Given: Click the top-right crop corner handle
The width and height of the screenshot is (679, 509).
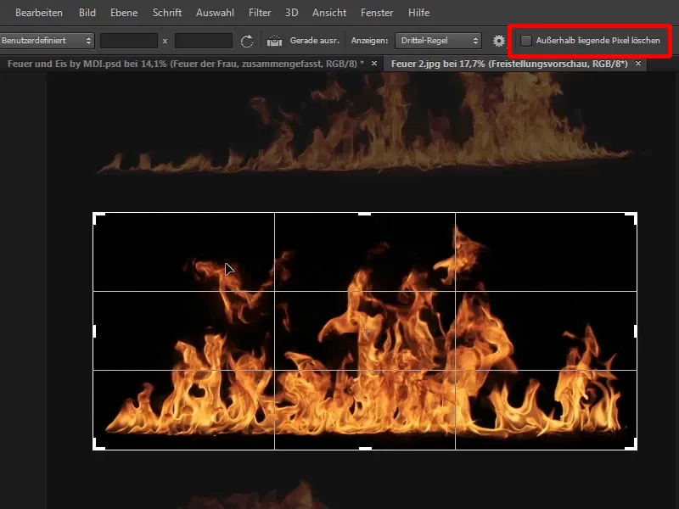Looking at the screenshot, I should click(631, 218).
